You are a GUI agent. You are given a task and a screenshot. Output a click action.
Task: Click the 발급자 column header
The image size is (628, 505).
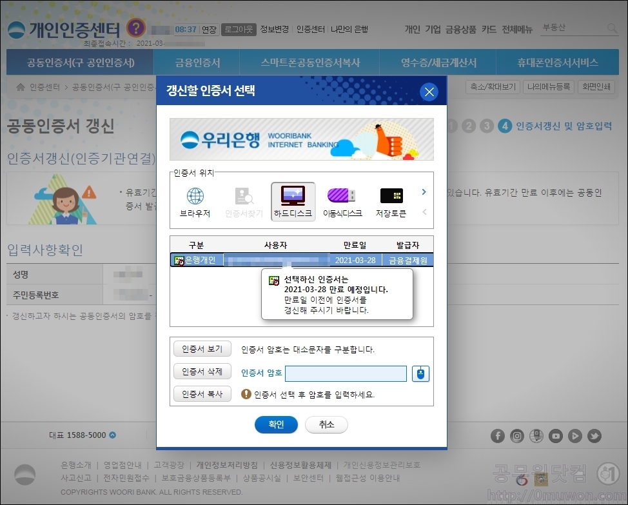point(407,245)
